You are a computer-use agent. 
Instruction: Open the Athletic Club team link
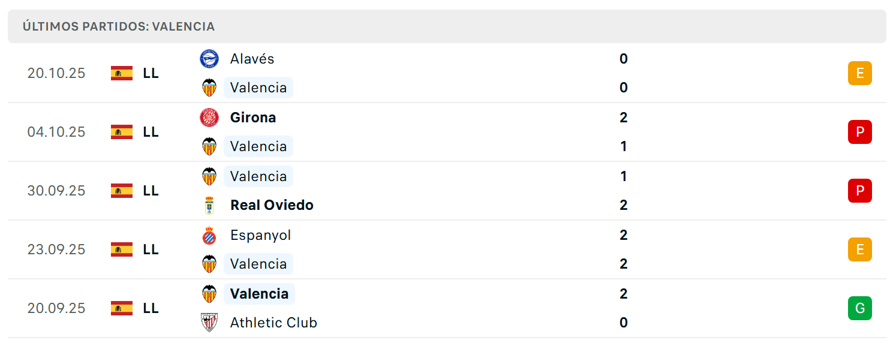pos(273,323)
